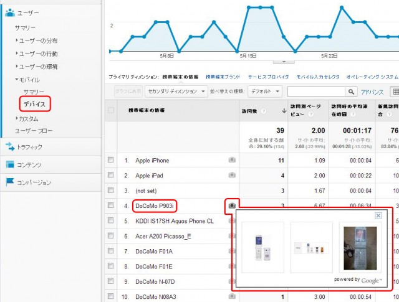Select the checkbox for Acer A200 Picasso_E
Screen dimensions: 399x302
tap(111, 236)
